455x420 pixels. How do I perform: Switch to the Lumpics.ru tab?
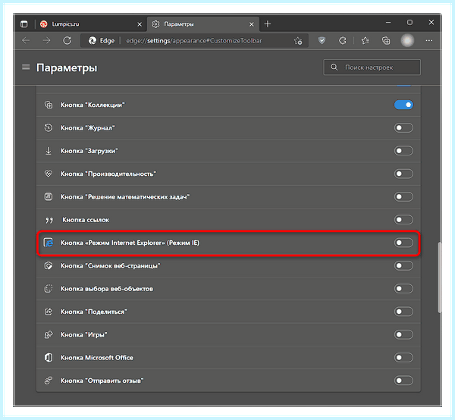[x=90, y=24]
